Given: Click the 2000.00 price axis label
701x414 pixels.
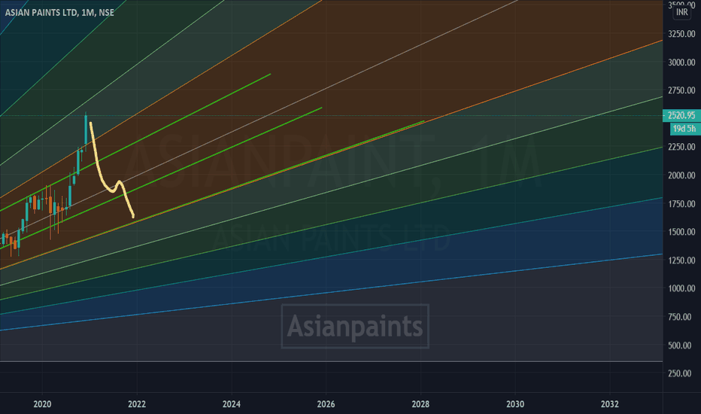Looking at the screenshot, I should tap(681, 175).
